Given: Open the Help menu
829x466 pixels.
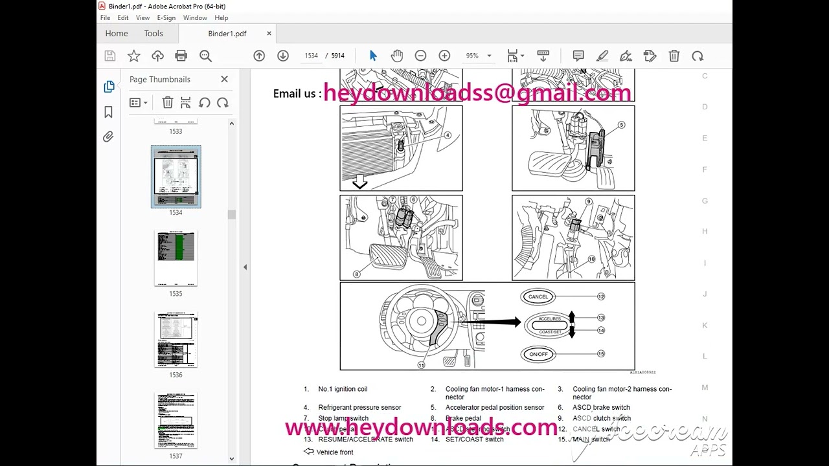Looking at the screenshot, I should pos(221,18).
